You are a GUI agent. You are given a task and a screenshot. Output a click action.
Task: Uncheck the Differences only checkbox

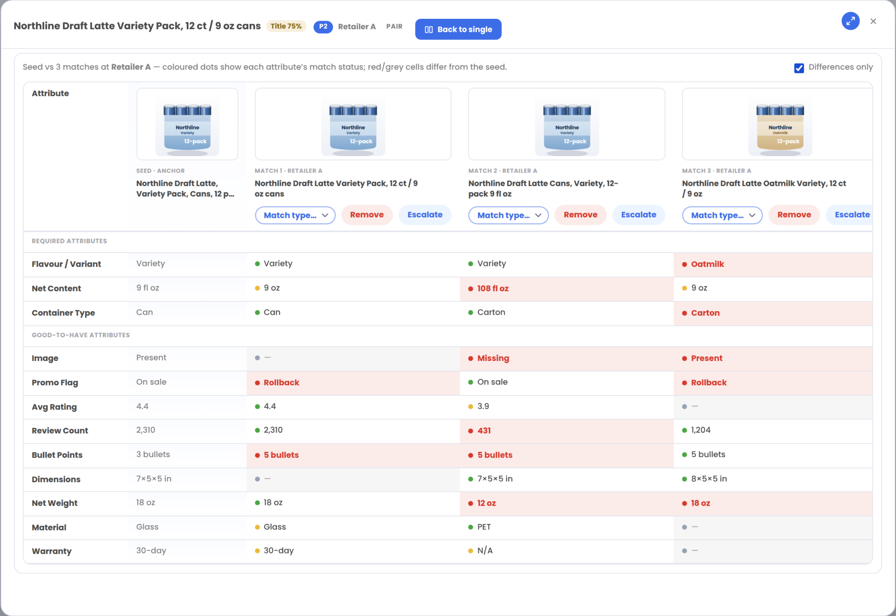pos(799,68)
